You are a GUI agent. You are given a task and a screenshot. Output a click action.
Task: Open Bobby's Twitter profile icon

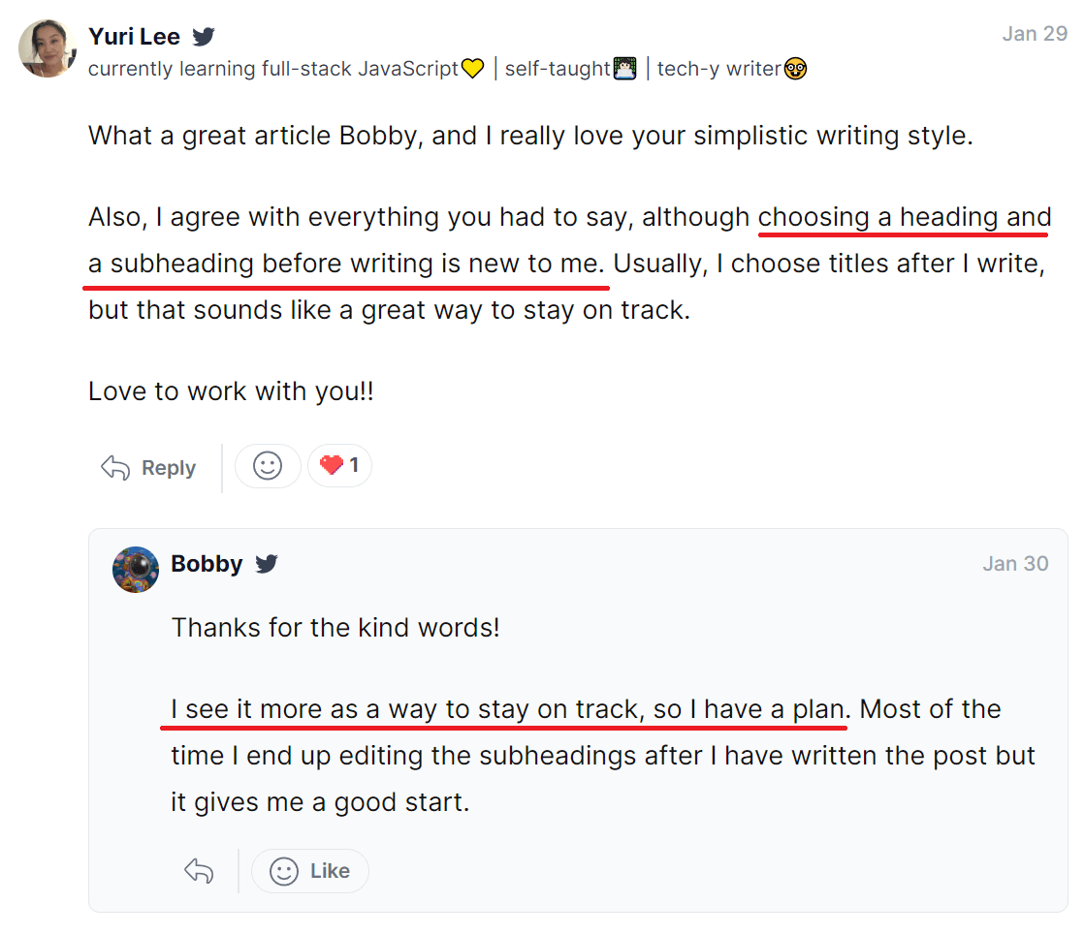click(267, 564)
